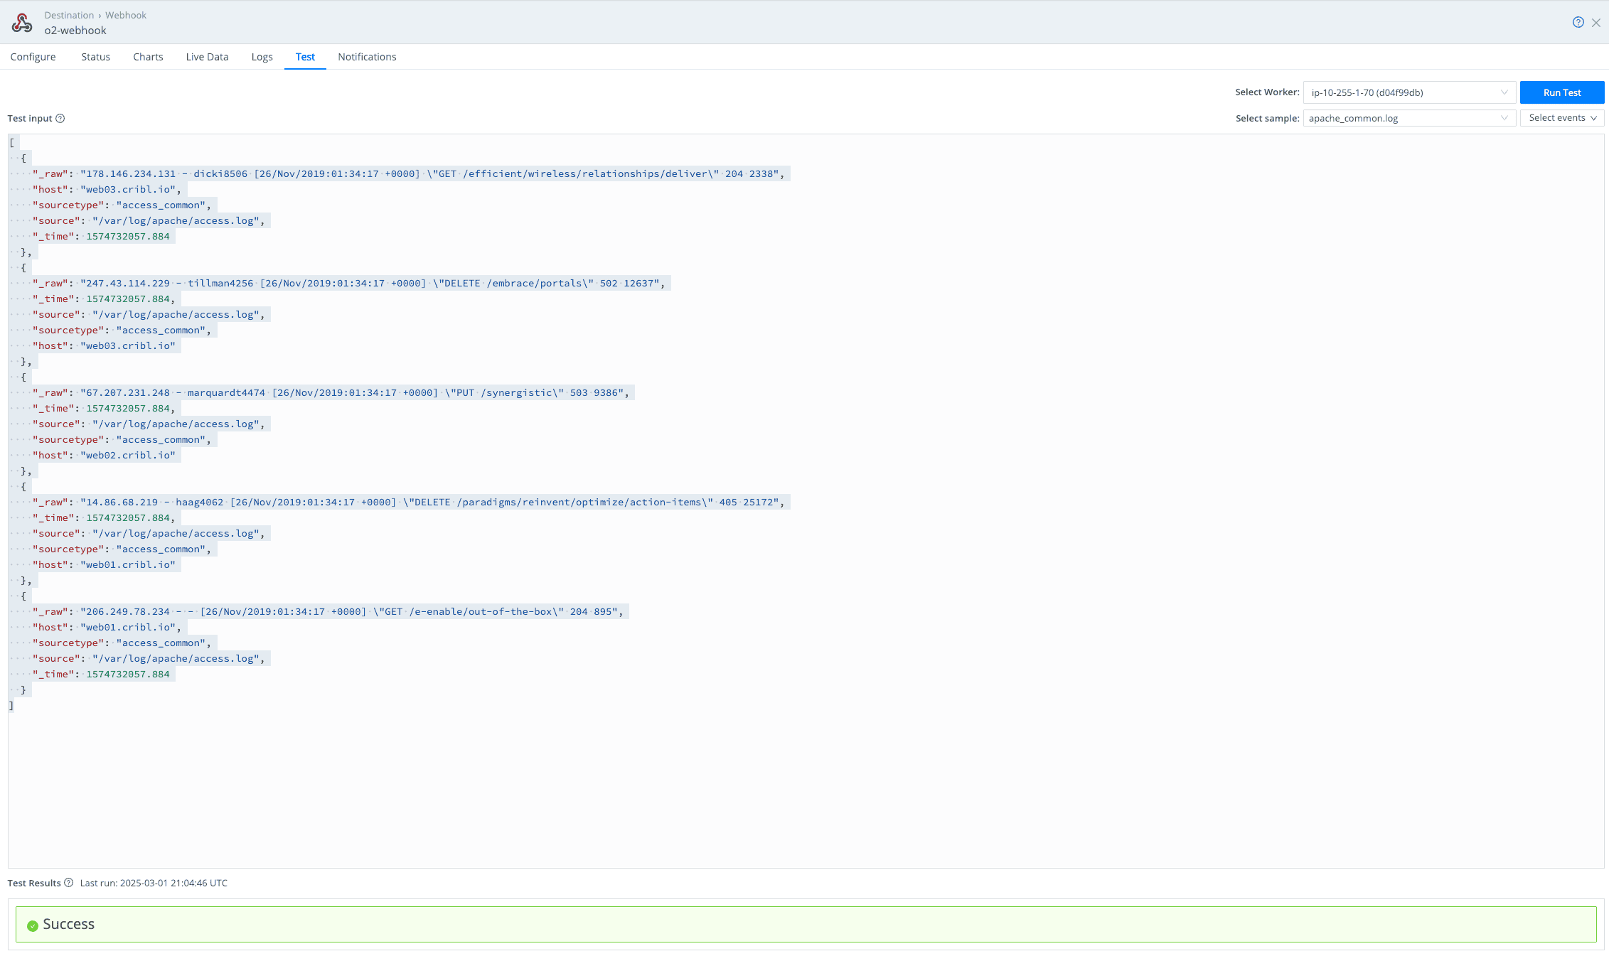Expand the Select events dropdown
This screenshot has width=1609, height=956.
pos(1562,118)
